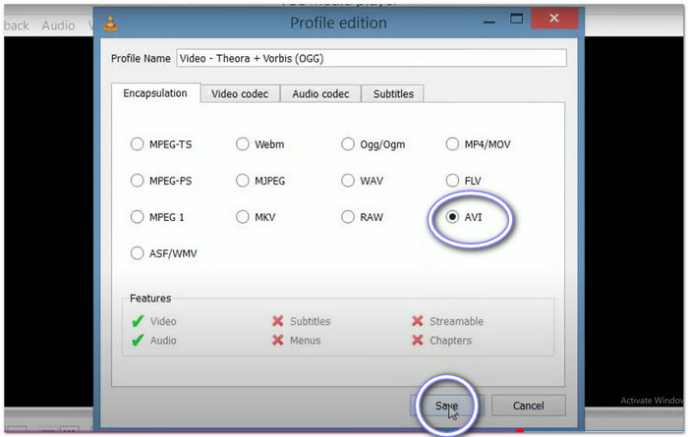Click the 'Menus' feature text

pos(306,340)
